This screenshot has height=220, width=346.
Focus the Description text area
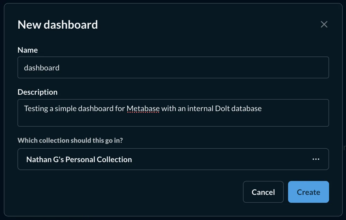(173, 113)
